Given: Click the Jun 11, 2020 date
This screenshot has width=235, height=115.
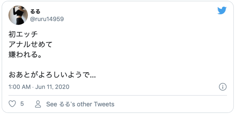Looking at the screenshot, I should (52, 87).
